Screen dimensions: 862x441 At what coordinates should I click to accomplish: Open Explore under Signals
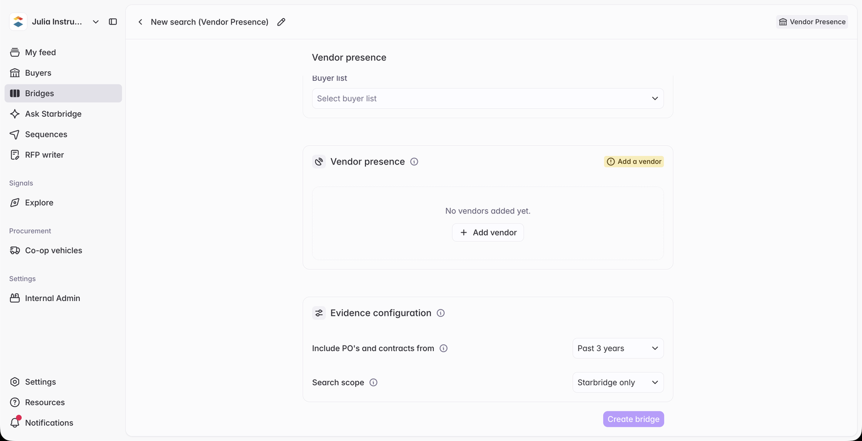63,203
